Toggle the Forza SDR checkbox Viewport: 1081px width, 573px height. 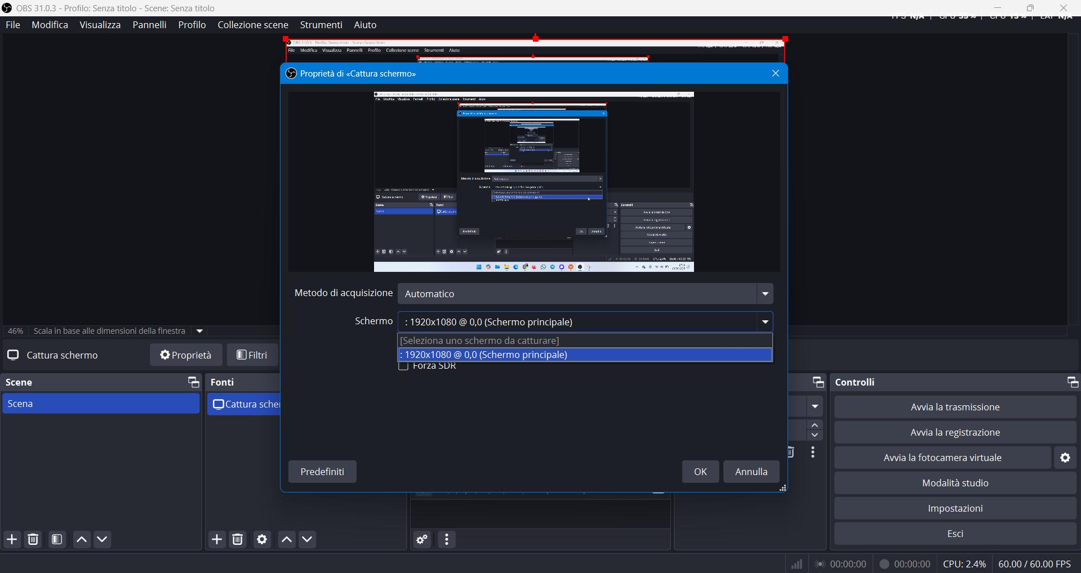click(x=403, y=366)
